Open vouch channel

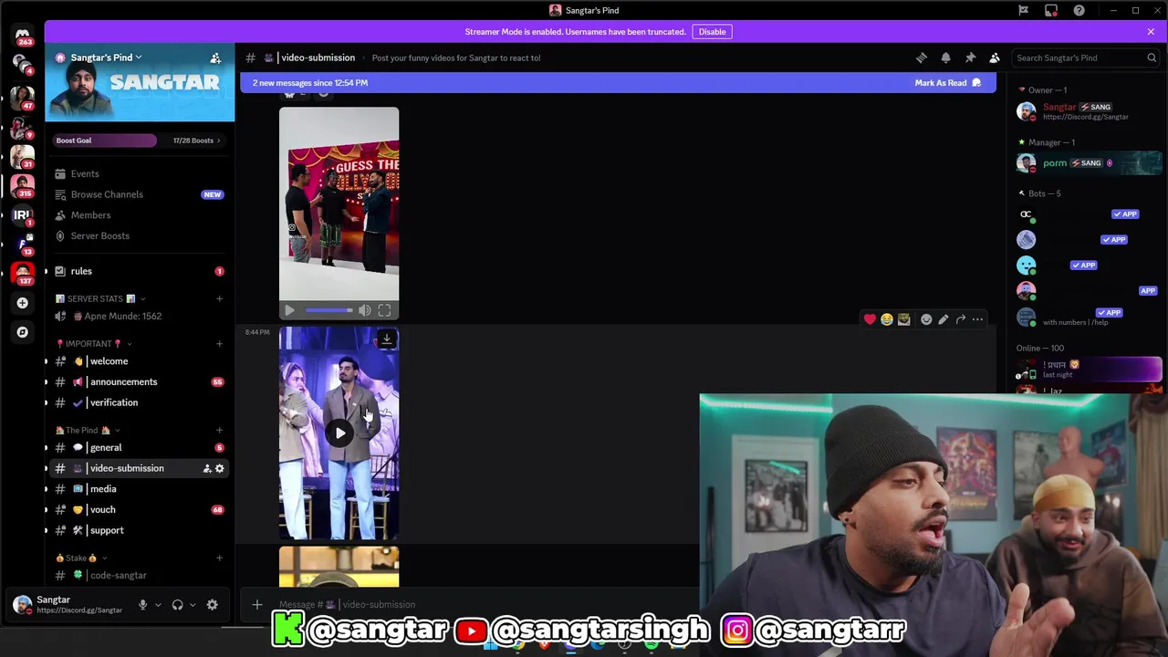[x=139, y=509]
